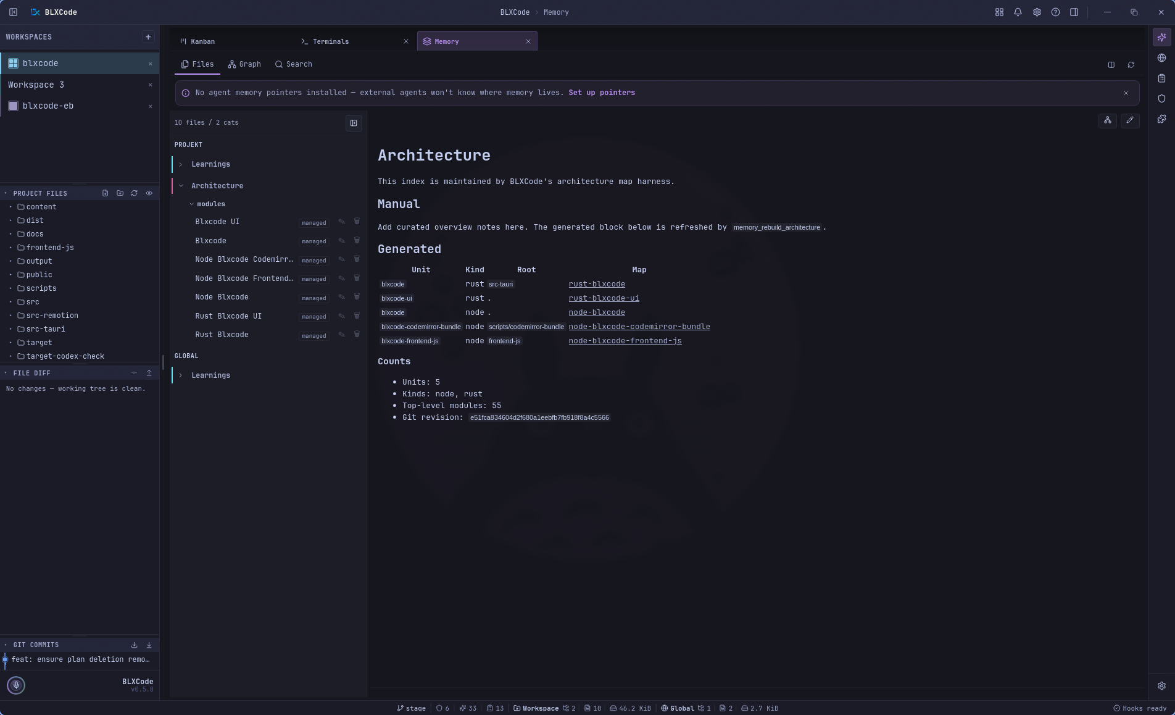
Task: Open notifications bell icon
Action: (x=1018, y=12)
